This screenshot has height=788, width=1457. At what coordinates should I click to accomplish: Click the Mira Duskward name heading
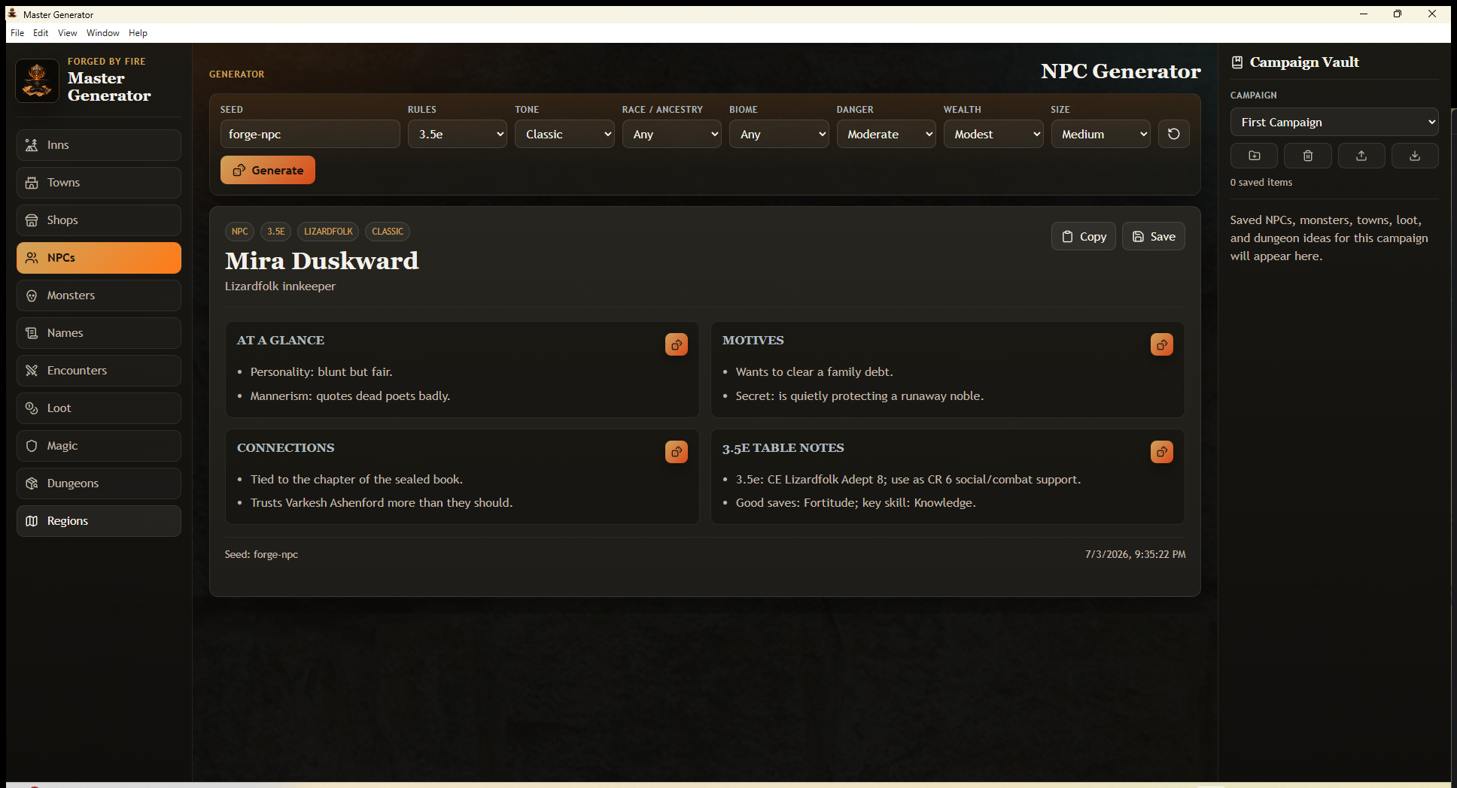(x=321, y=261)
